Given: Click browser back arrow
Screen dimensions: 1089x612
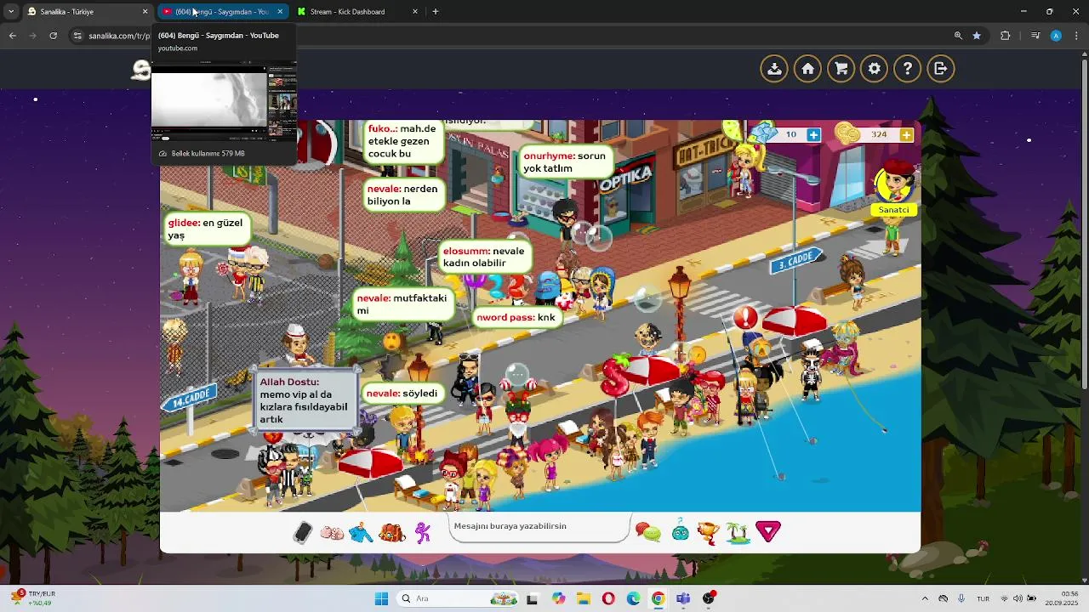Looking at the screenshot, I should click(x=12, y=36).
